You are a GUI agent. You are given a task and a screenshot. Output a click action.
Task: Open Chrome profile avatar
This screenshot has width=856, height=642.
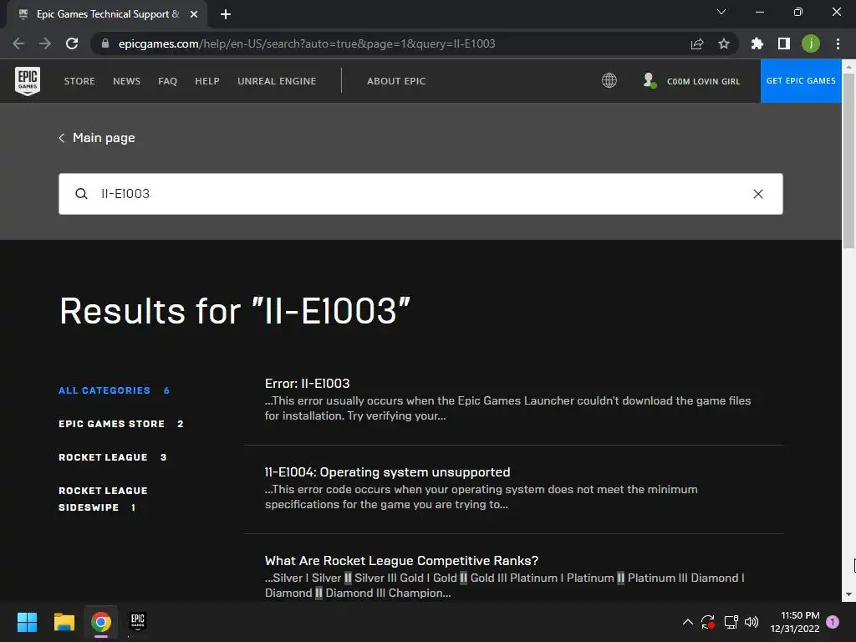coord(811,43)
